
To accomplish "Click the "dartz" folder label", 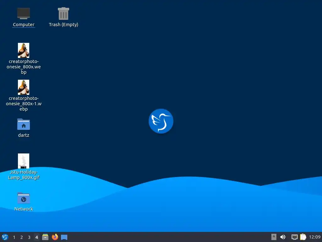I will tap(24, 135).
